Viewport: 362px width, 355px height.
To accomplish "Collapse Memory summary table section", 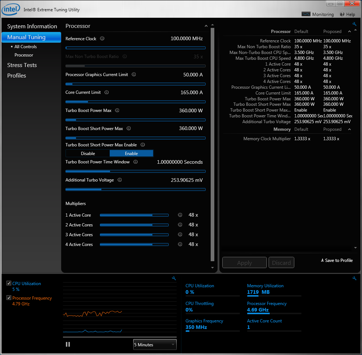I will coord(350,129).
